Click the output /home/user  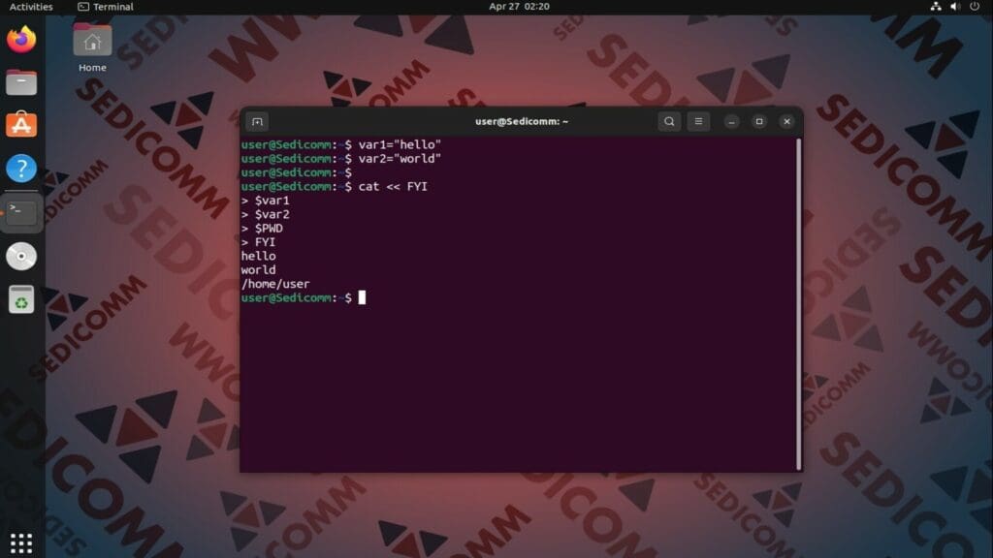tap(275, 284)
